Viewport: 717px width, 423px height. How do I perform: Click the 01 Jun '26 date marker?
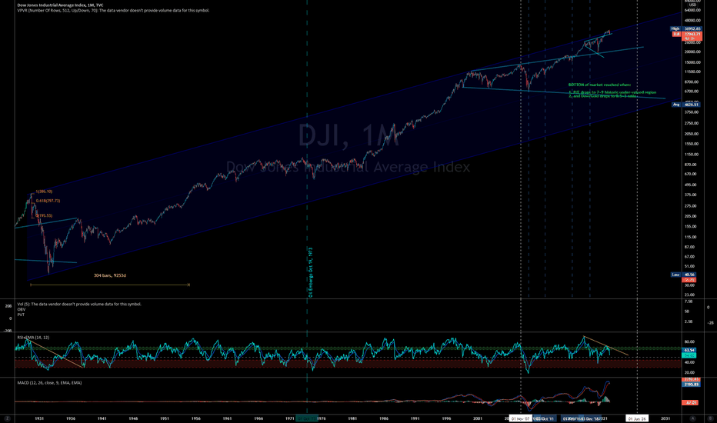click(x=637, y=418)
